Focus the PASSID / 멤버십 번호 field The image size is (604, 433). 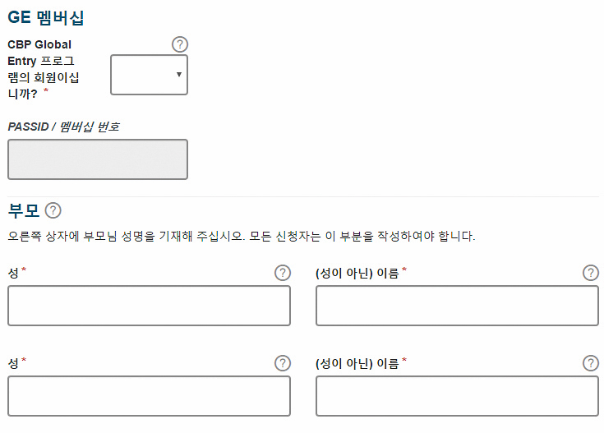(x=98, y=159)
